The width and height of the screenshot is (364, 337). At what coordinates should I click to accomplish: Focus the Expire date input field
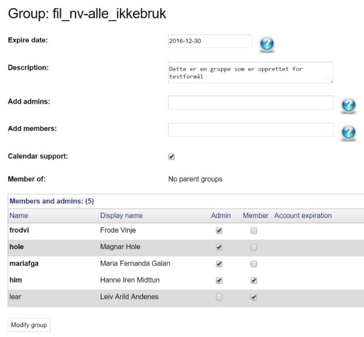[210, 42]
